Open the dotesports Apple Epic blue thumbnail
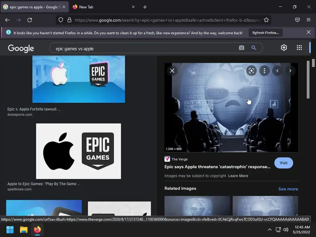 pos(79,79)
